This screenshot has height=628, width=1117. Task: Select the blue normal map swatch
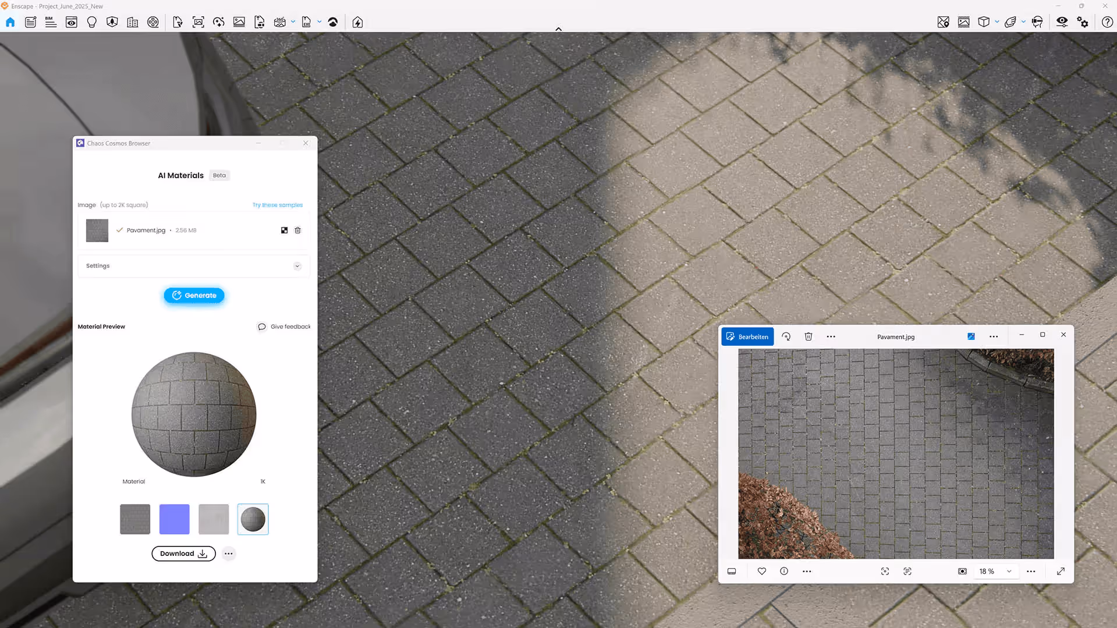point(174,519)
